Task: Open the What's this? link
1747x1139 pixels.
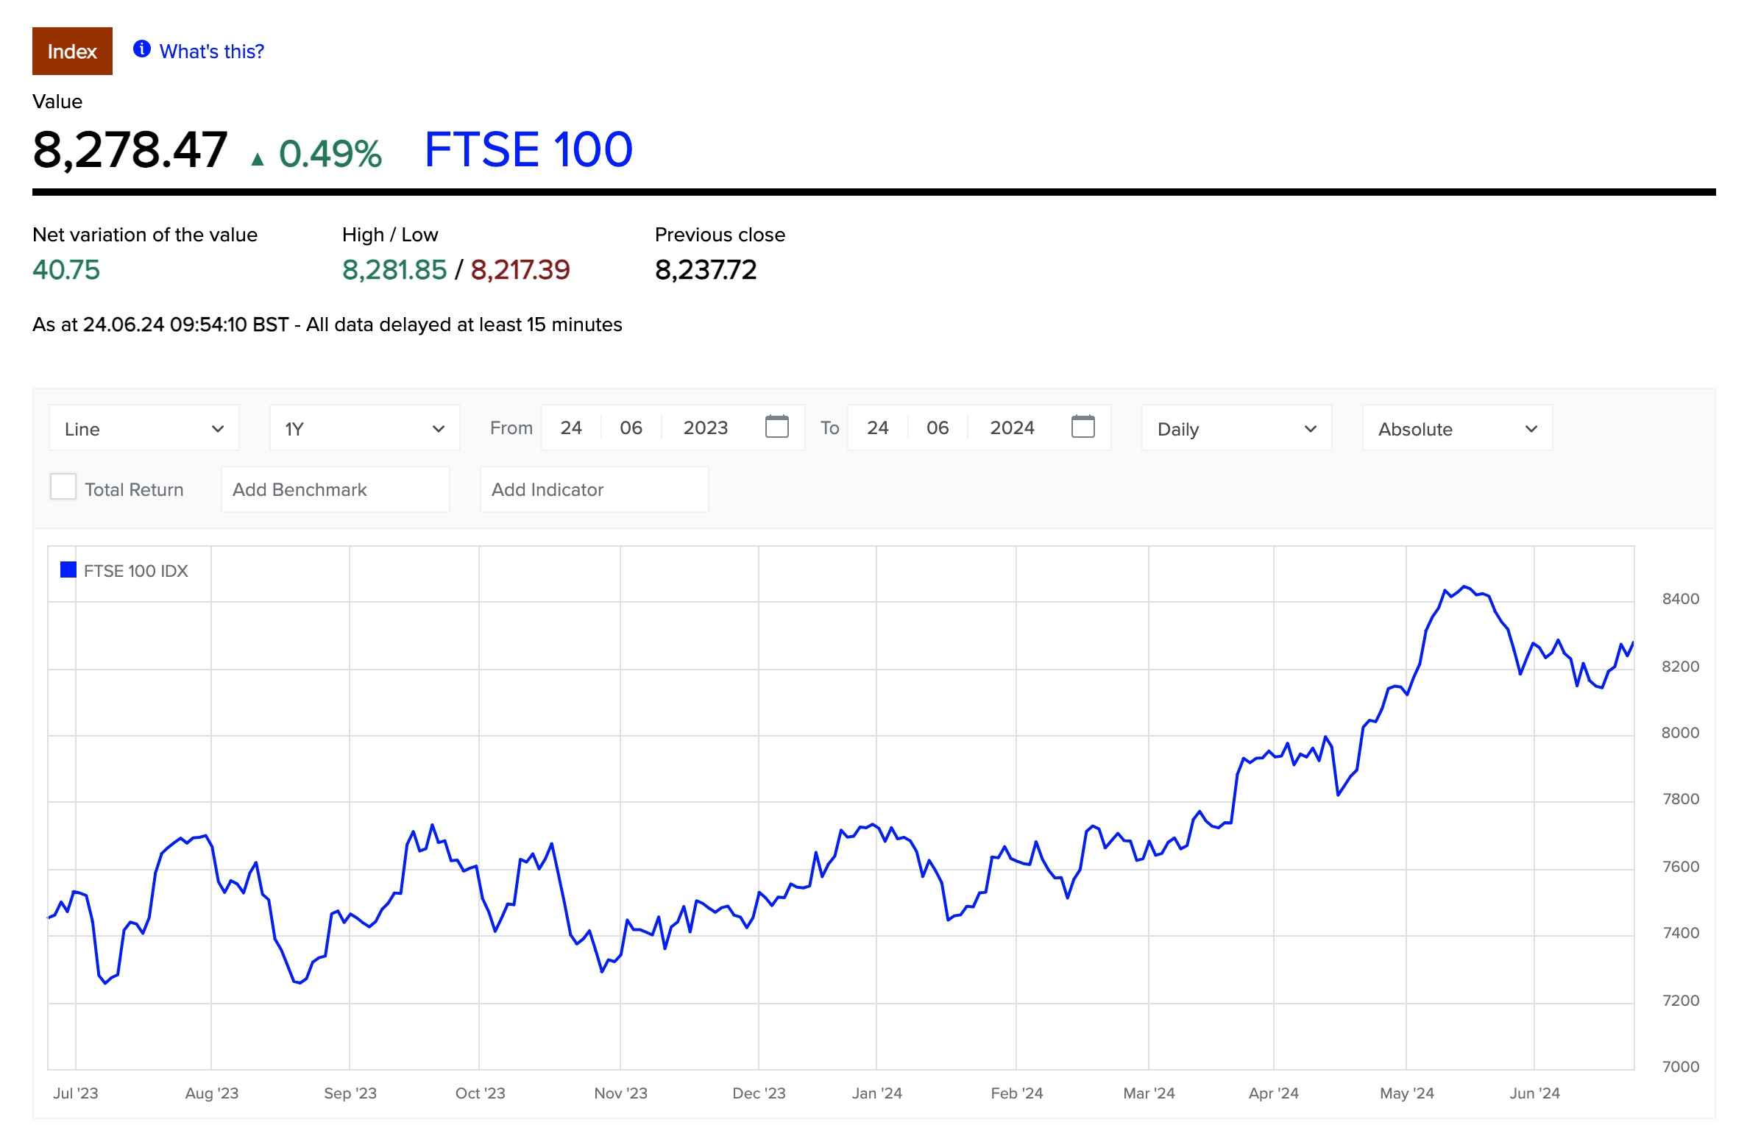Action: coord(212,52)
